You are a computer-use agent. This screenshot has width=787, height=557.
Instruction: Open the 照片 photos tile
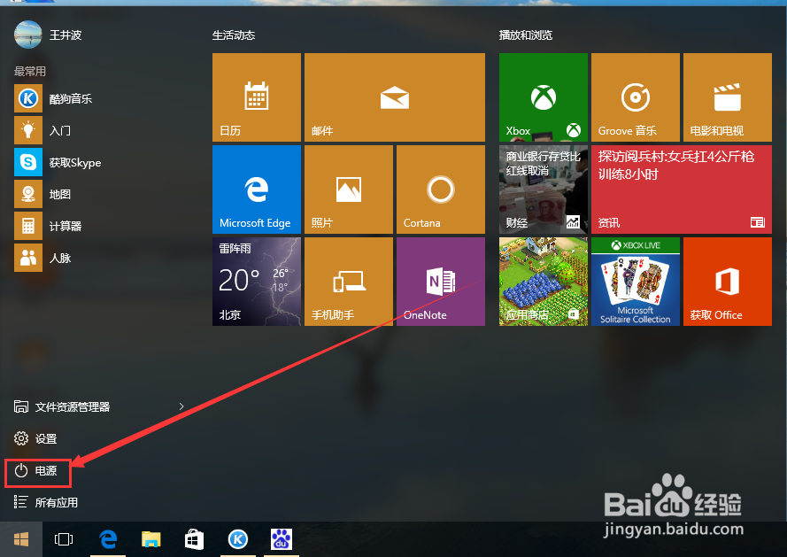[x=349, y=190]
